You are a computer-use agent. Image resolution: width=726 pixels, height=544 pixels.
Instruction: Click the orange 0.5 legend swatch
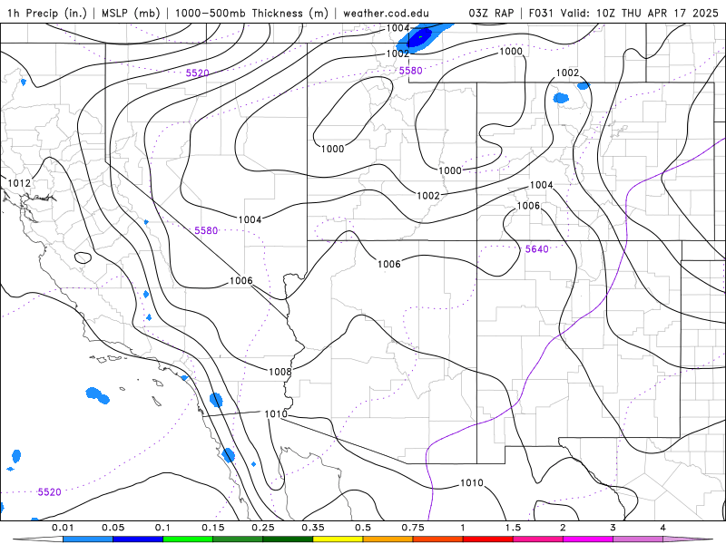(x=388, y=539)
